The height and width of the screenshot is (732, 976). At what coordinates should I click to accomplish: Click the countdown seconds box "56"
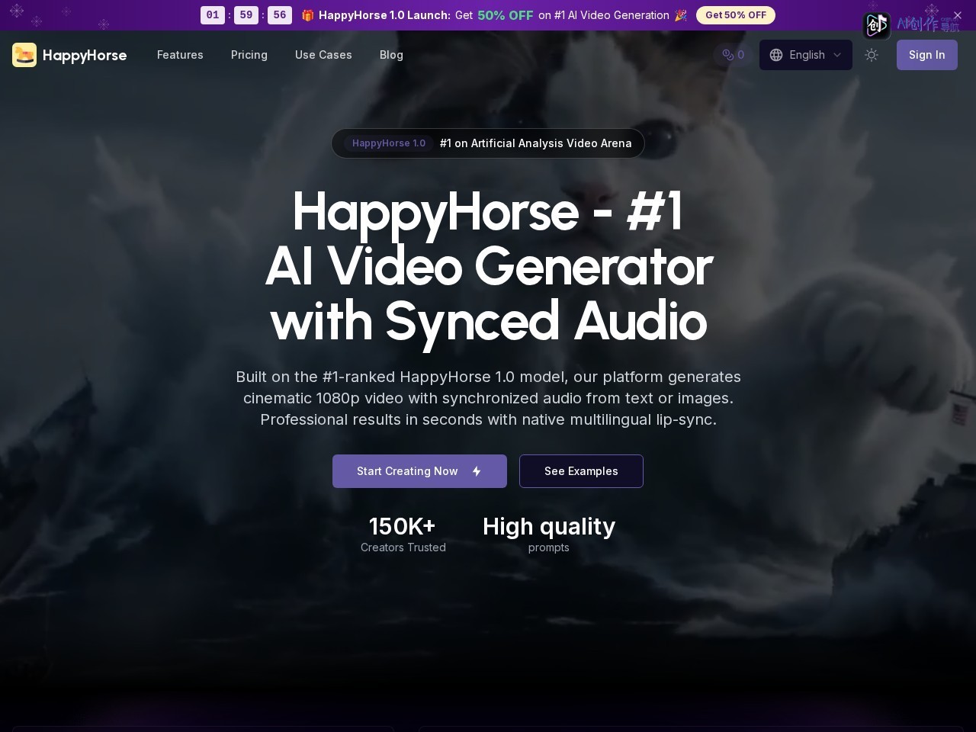pos(280,15)
